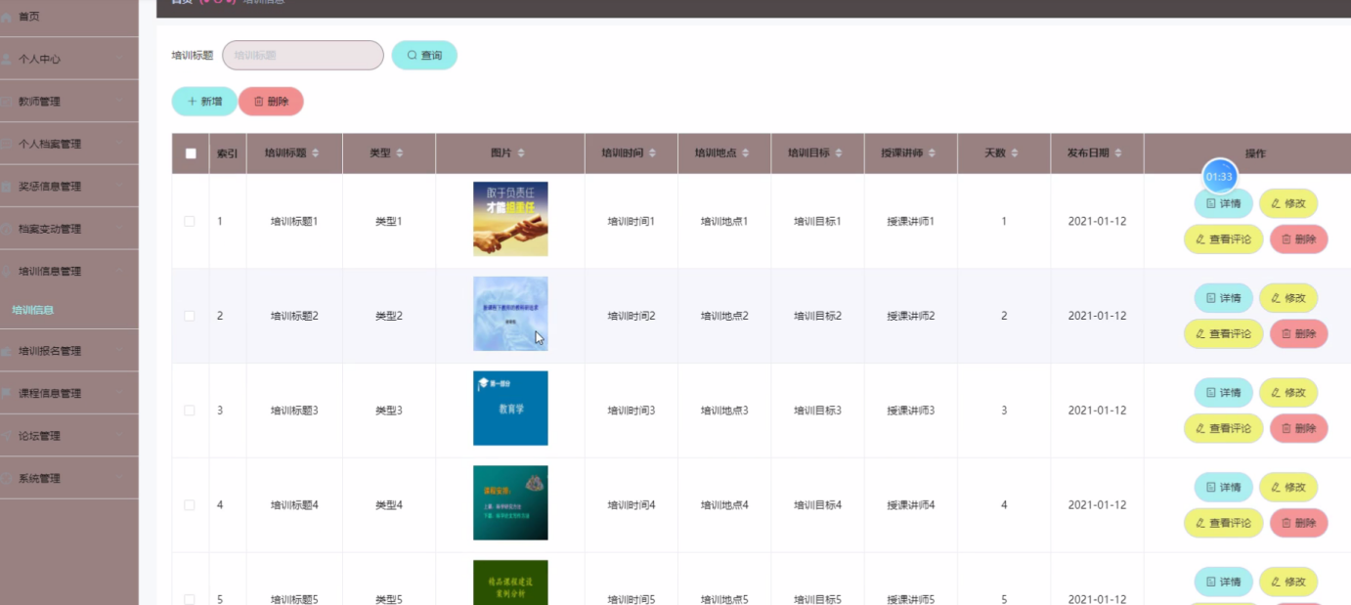Click 修改 edit button for row 3
The image size is (1351, 605).
click(x=1287, y=393)
